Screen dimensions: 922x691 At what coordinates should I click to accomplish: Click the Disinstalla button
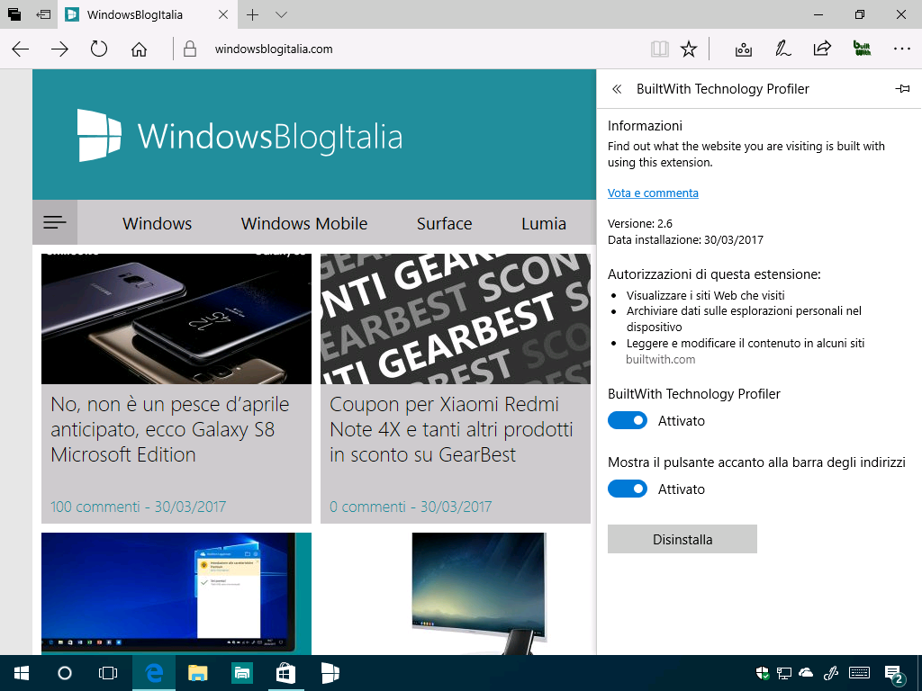682,539
